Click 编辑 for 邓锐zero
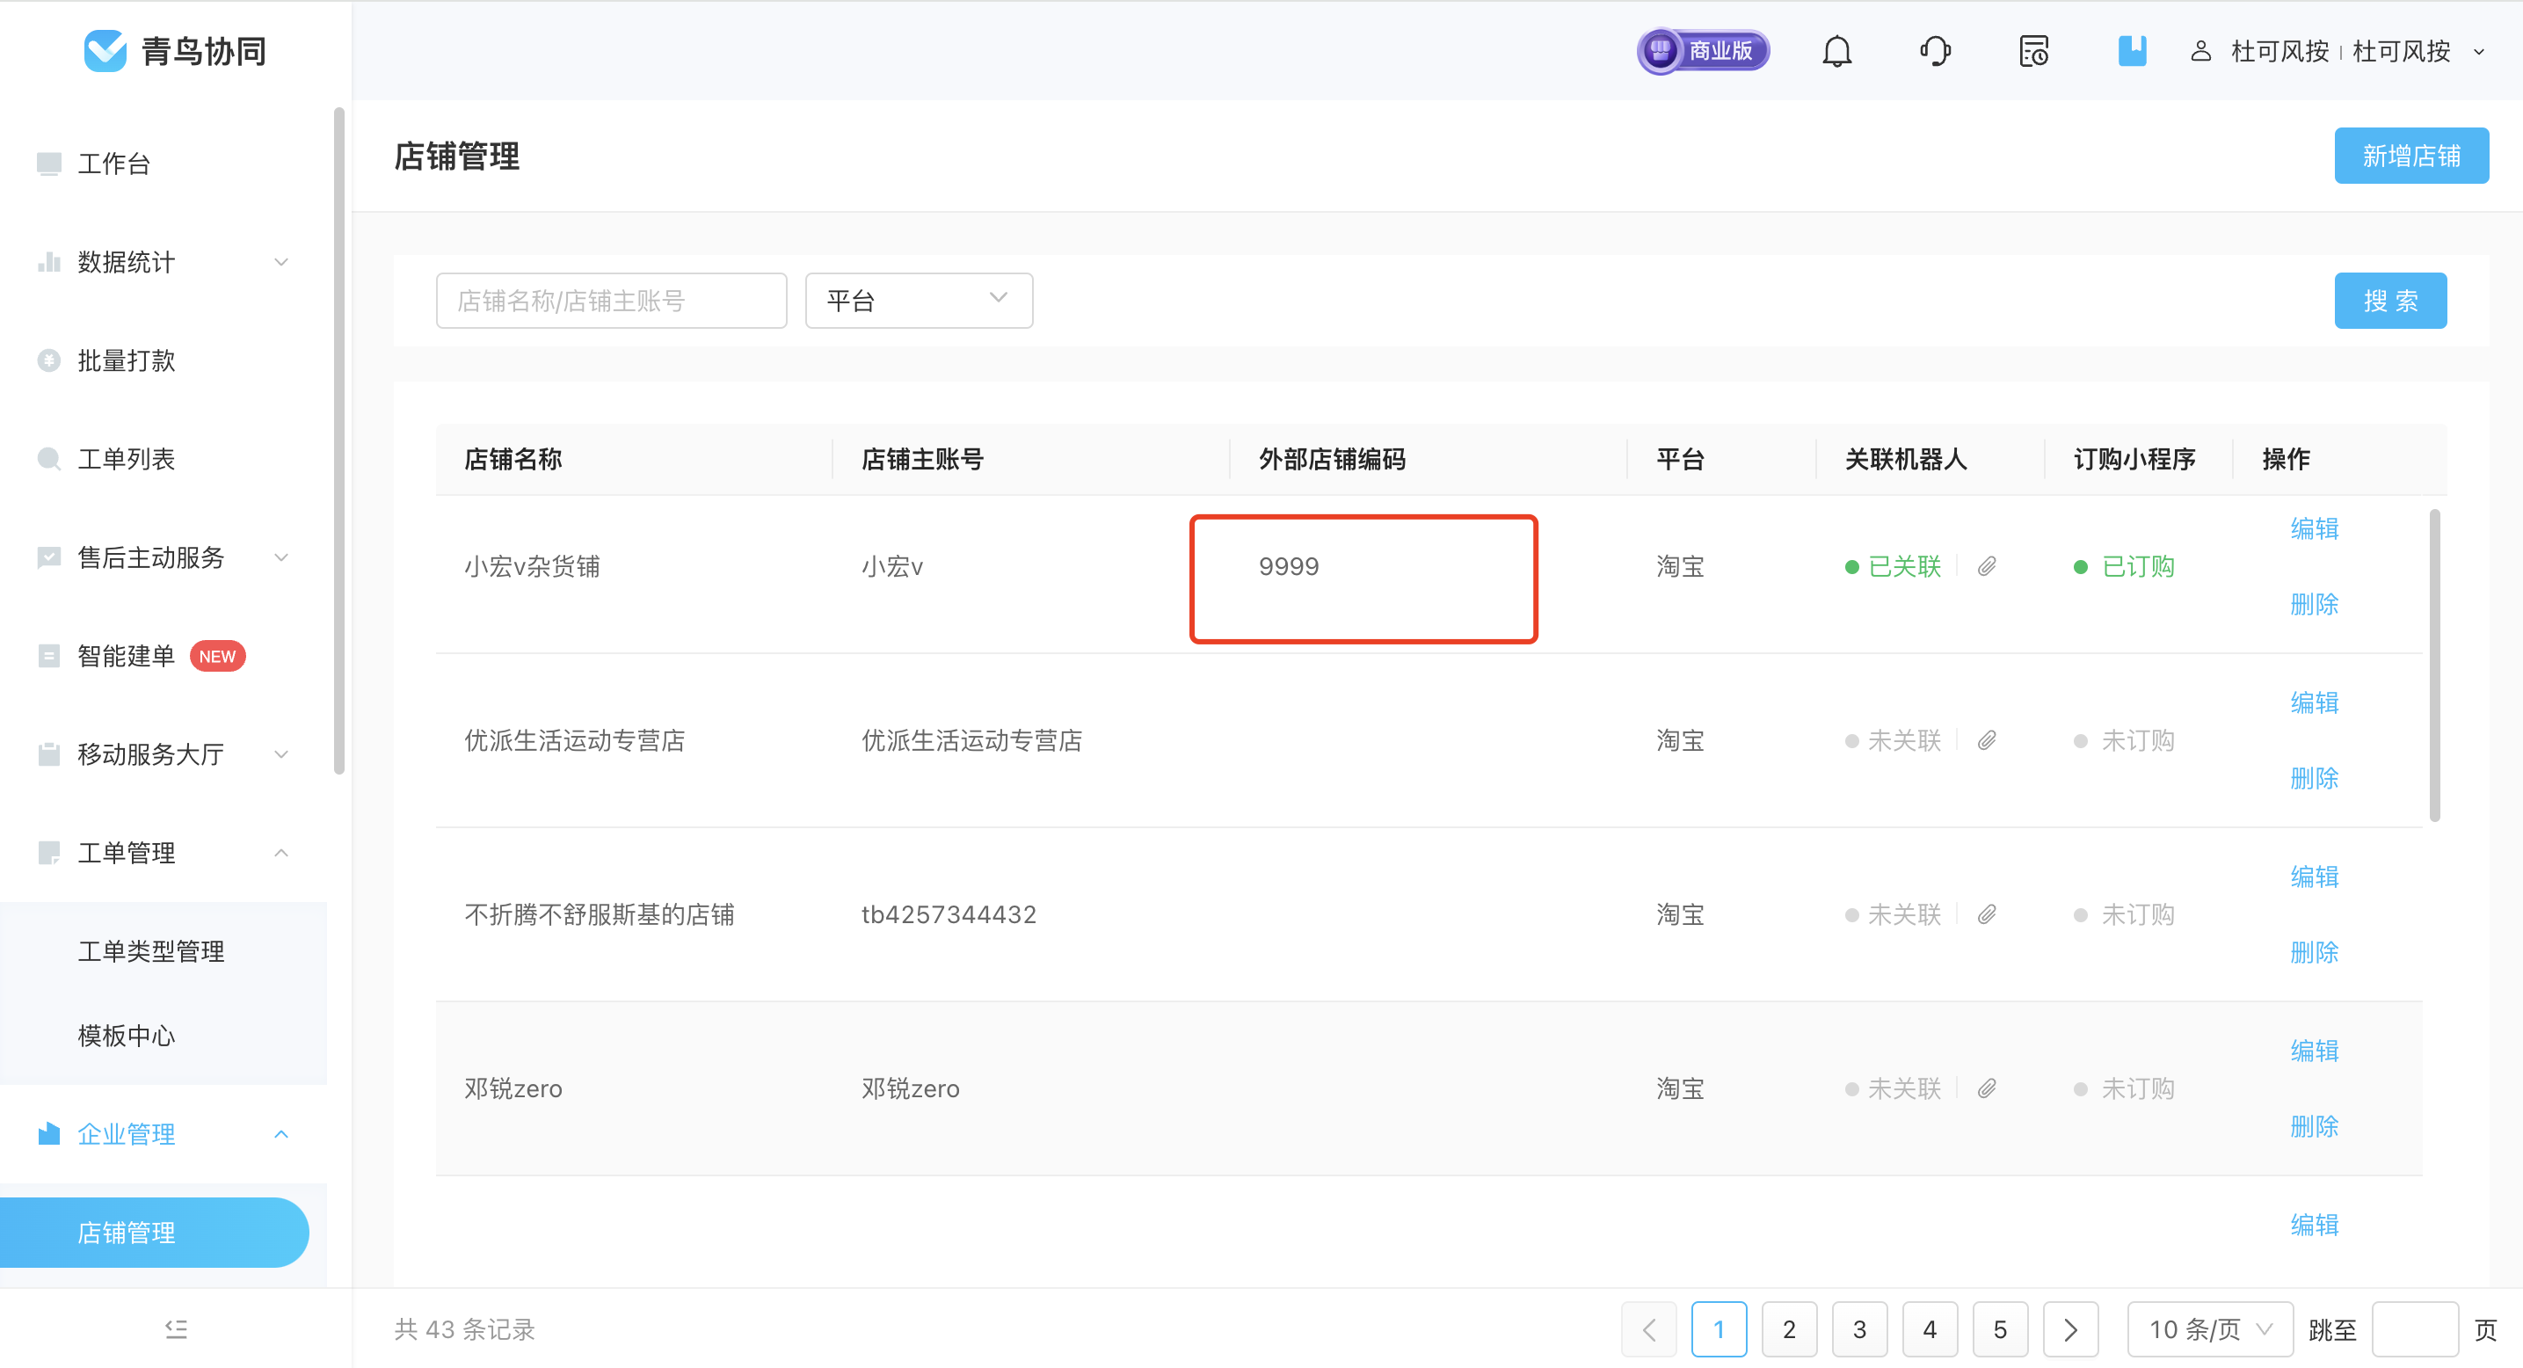 coord(2315,1051)
